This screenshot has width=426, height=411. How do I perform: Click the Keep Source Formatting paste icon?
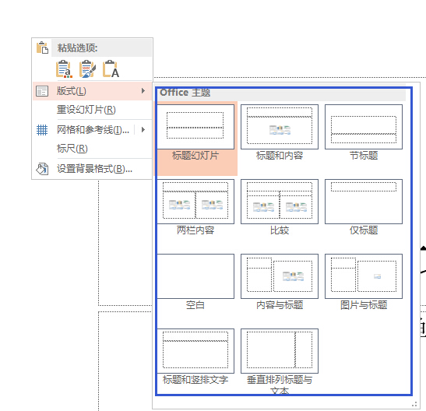64,69
